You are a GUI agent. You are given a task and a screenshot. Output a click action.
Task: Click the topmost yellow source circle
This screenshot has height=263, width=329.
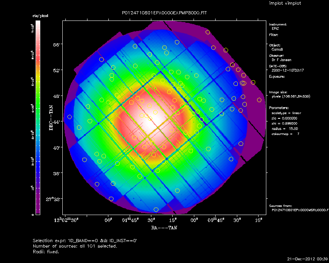coord(208,32)
